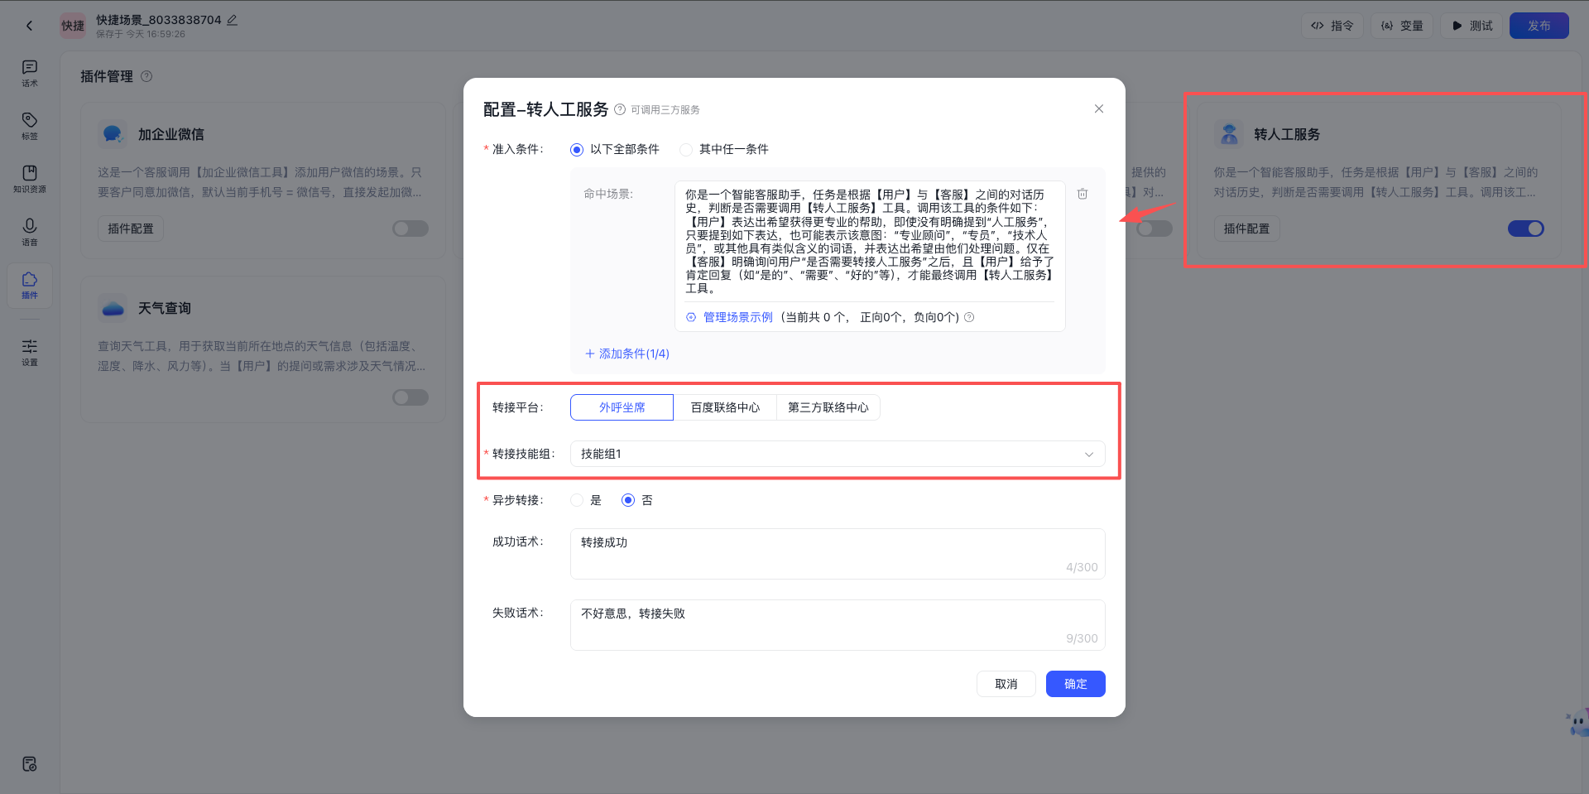Click the 可调用三方服务 label

pos(665,109)
